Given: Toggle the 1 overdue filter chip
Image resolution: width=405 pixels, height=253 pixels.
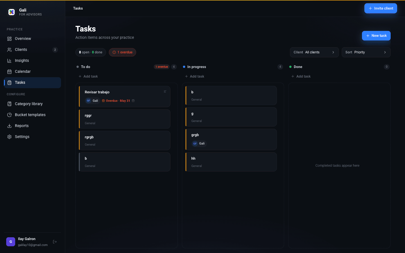Looking at the screenshot, I should 122,52.
